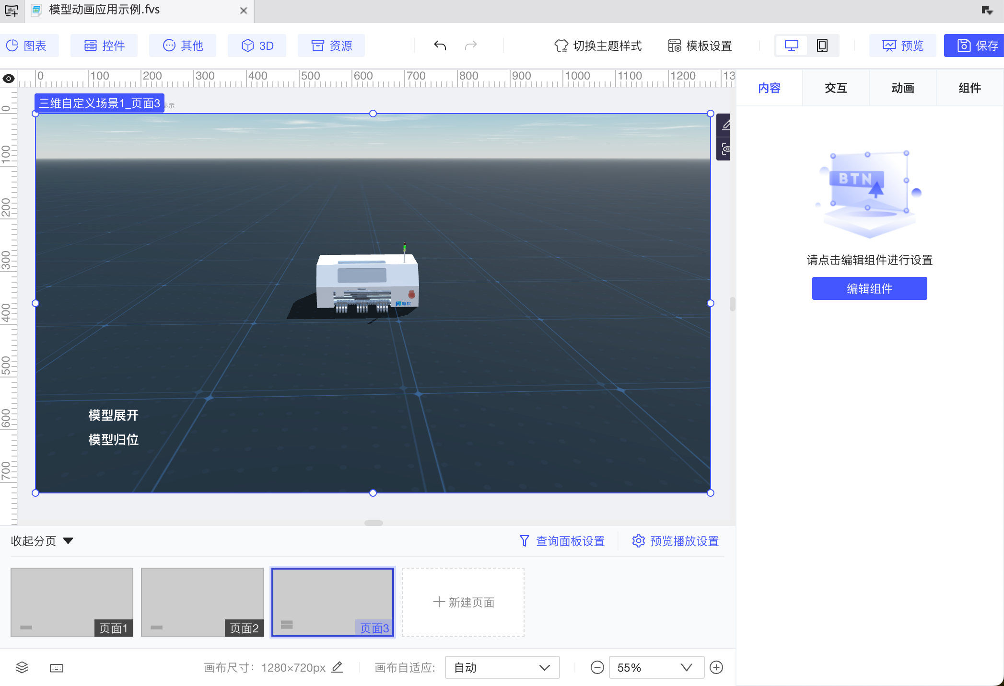Edit canvas size with pencil icon
1004x686 pixels.
coord(338,667)
